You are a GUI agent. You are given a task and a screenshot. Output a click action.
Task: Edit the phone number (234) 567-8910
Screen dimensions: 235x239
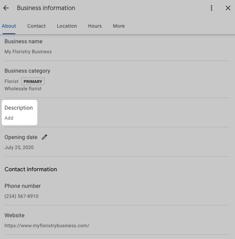(21, 196)
